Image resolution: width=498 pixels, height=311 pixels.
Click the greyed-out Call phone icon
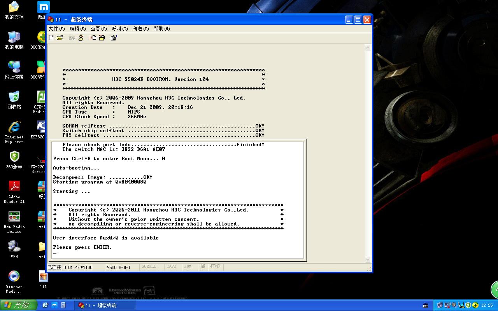[x=72, y=38]
